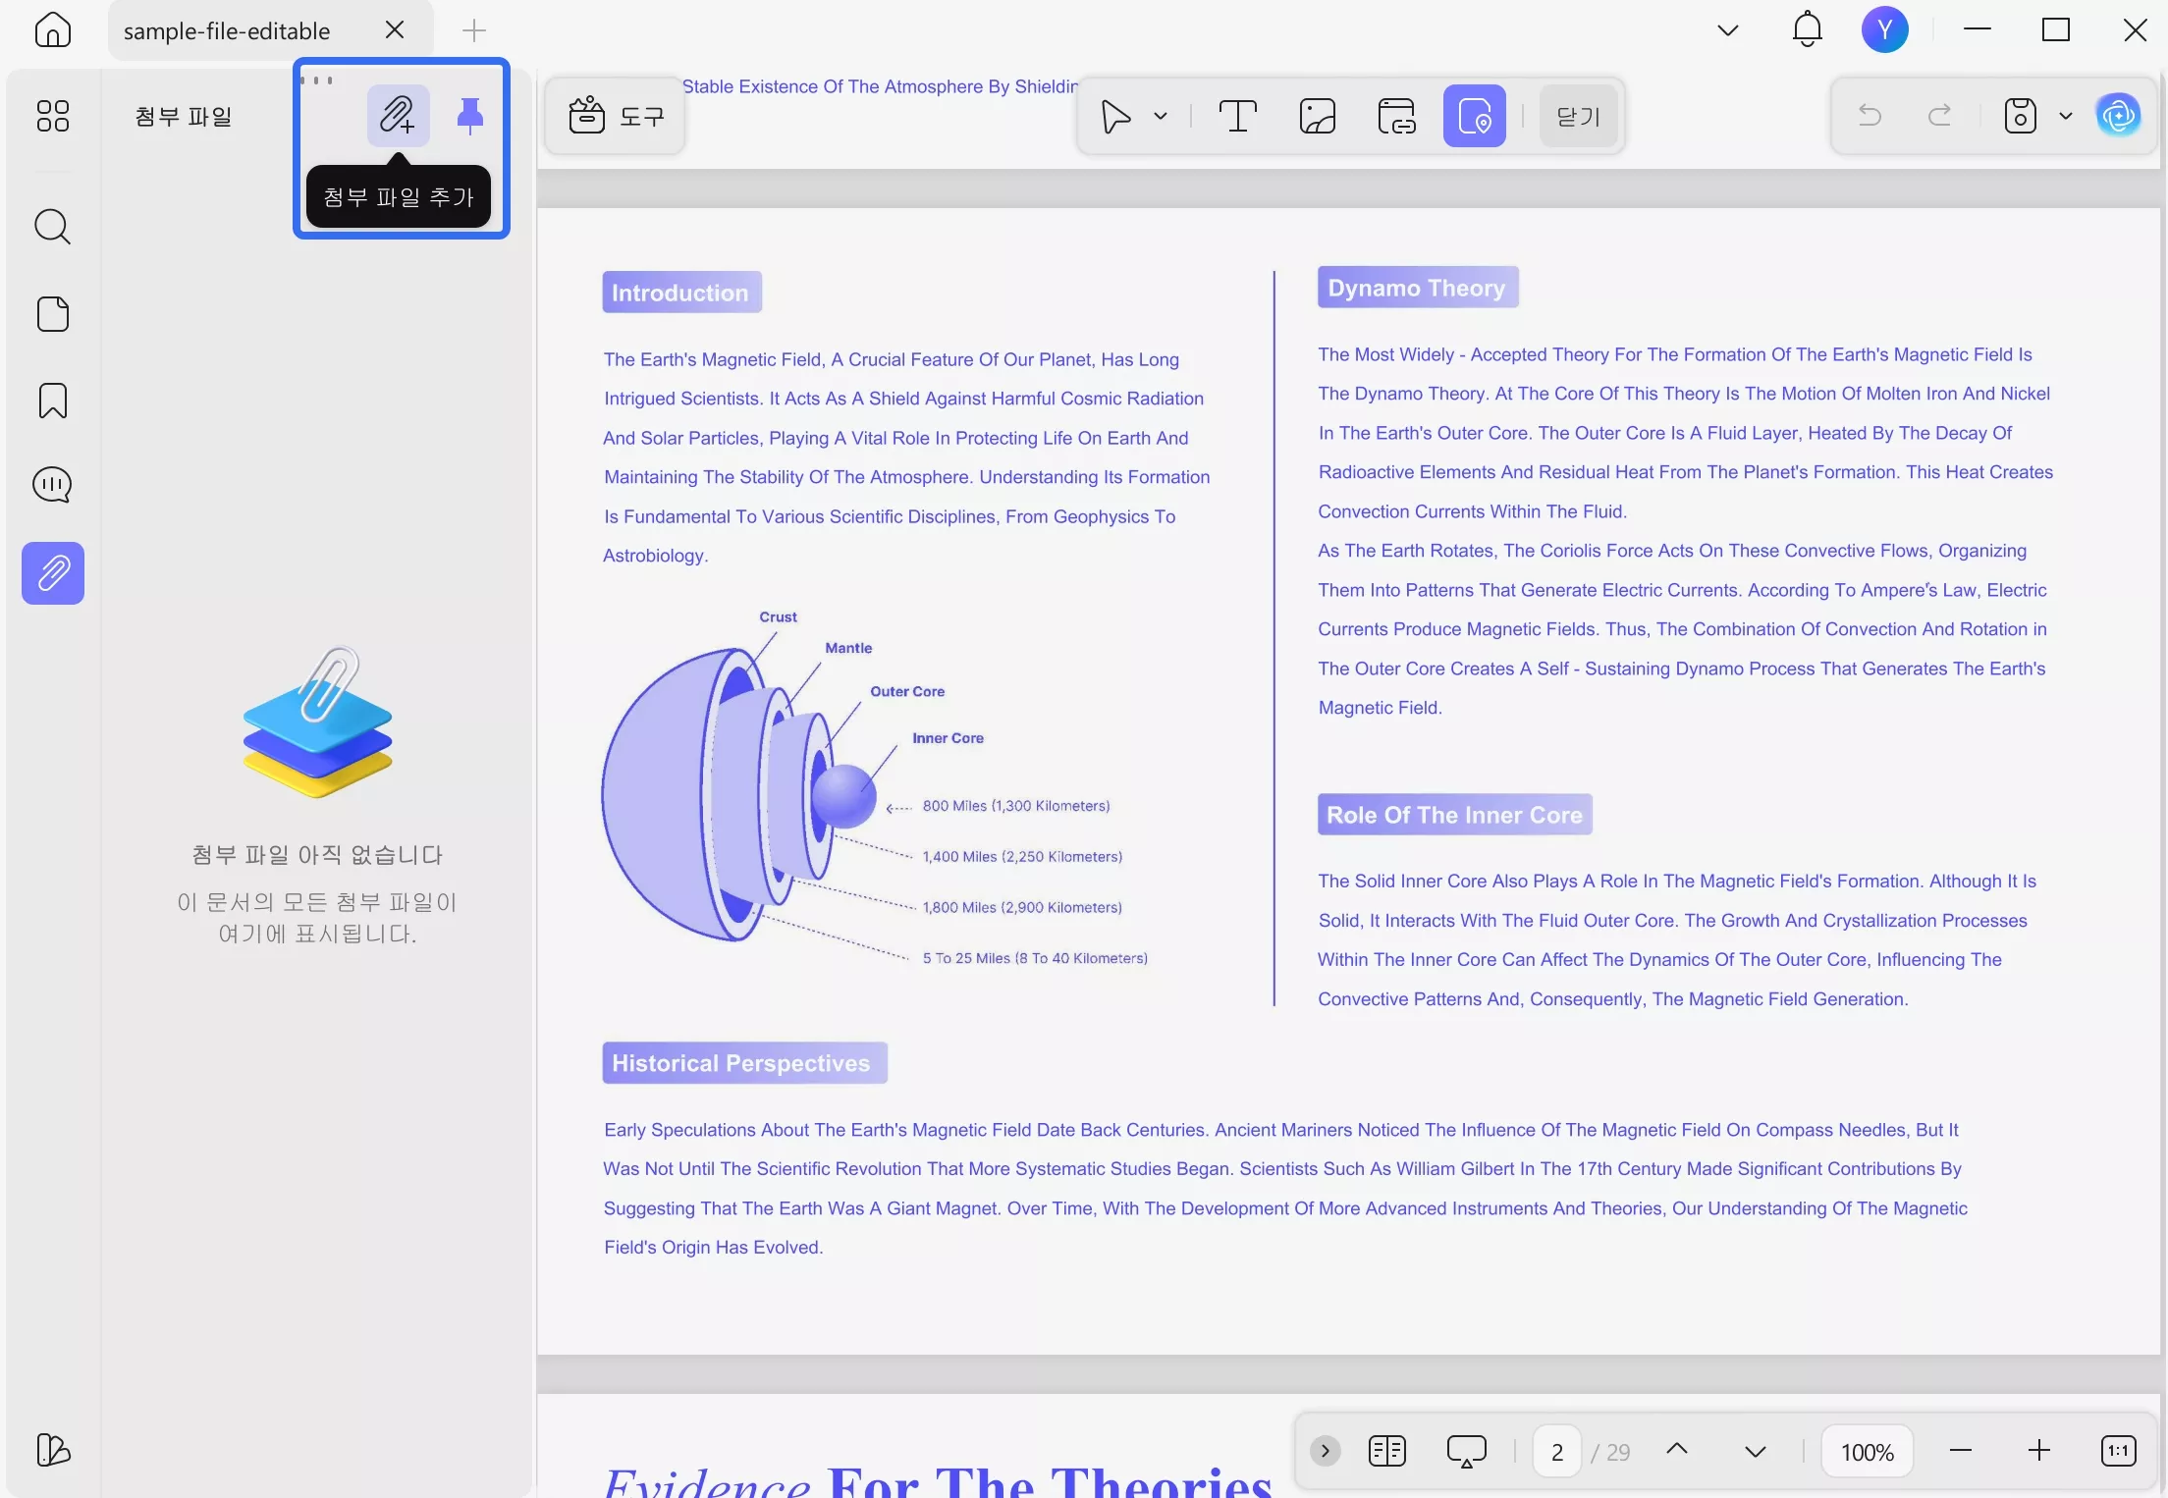This screenshot has width=2168, height=1498.
Task: Click the three-dots handle on attachment panel
Action: (x=317, y=80)
